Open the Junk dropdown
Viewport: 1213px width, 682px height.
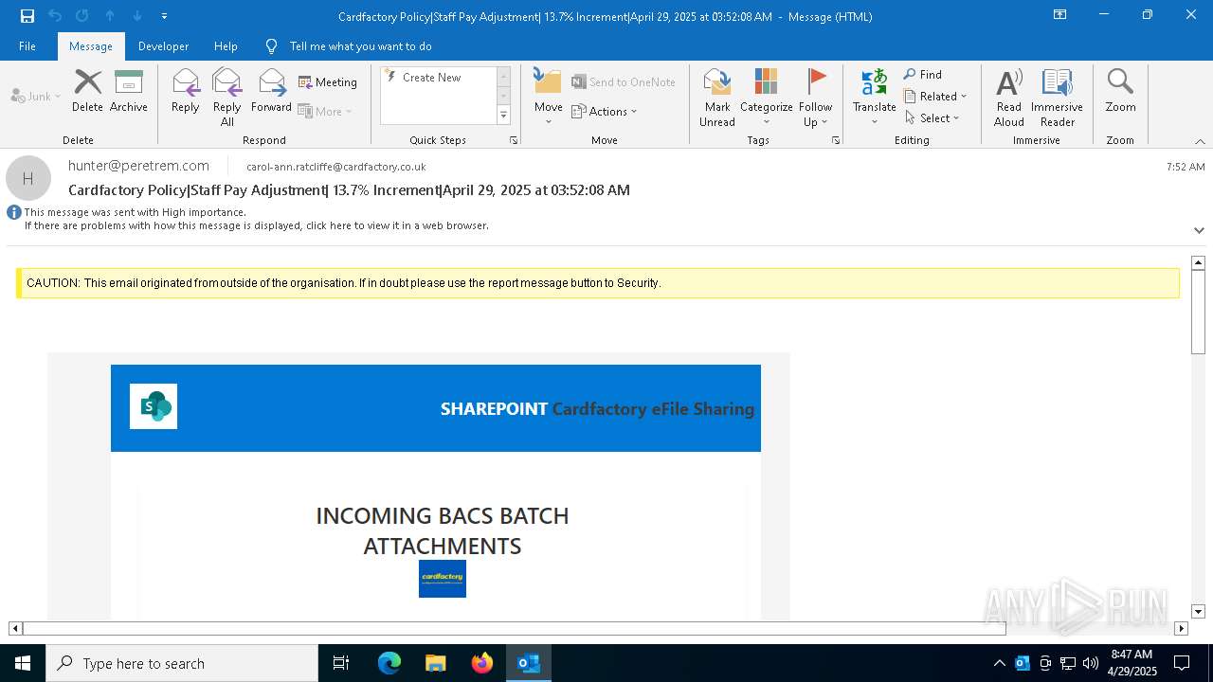tap(36, 96)
